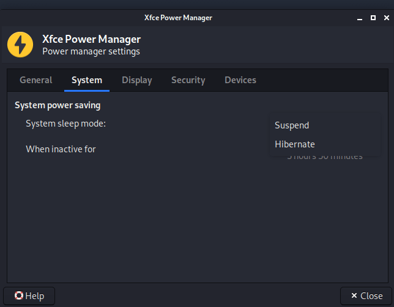The image size is (394, 307).
Task: Click the bold "Xfce Power Manager" header title
Action: [91, 39]
